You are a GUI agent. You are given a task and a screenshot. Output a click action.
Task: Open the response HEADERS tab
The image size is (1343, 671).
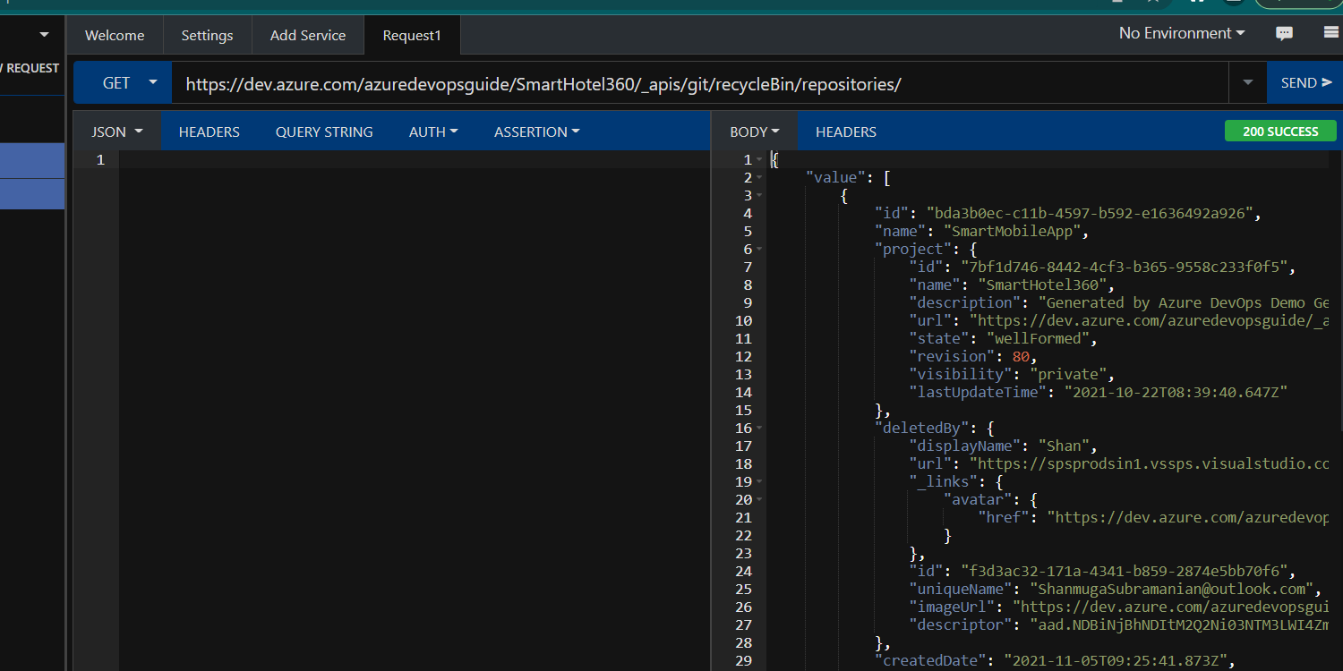(x=846, y=132)
